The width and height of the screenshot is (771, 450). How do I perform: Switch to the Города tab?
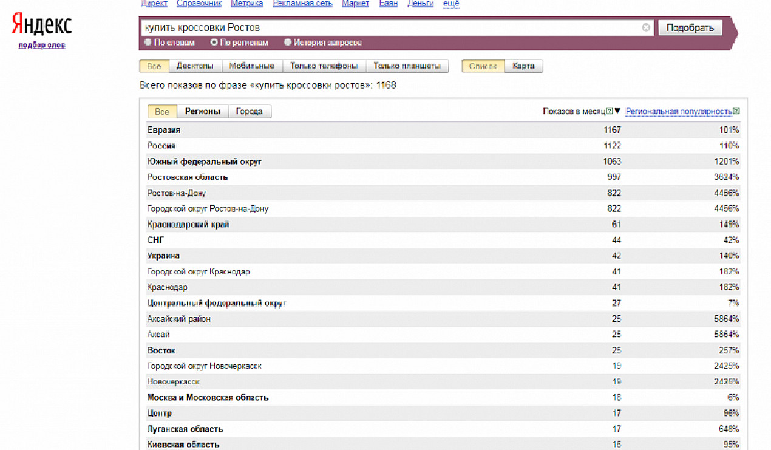coord(250,111)
